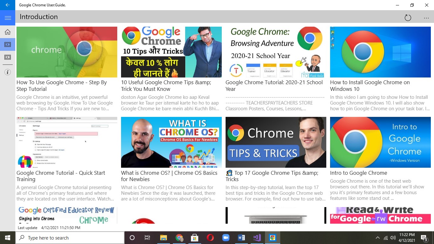The width and height of the screenshot is (434, 244).
Task: Click Cortana circle on taskbar
Action: click(x=132, y=238)
